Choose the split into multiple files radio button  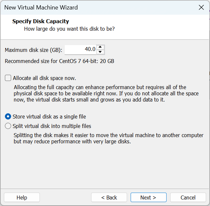[8, 126]
